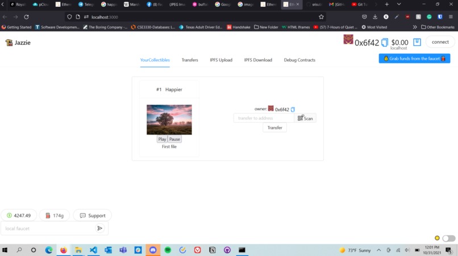This screenshot has width=458, height=256.
Task: Save the page to Pocket
Action: pos(364,17)
